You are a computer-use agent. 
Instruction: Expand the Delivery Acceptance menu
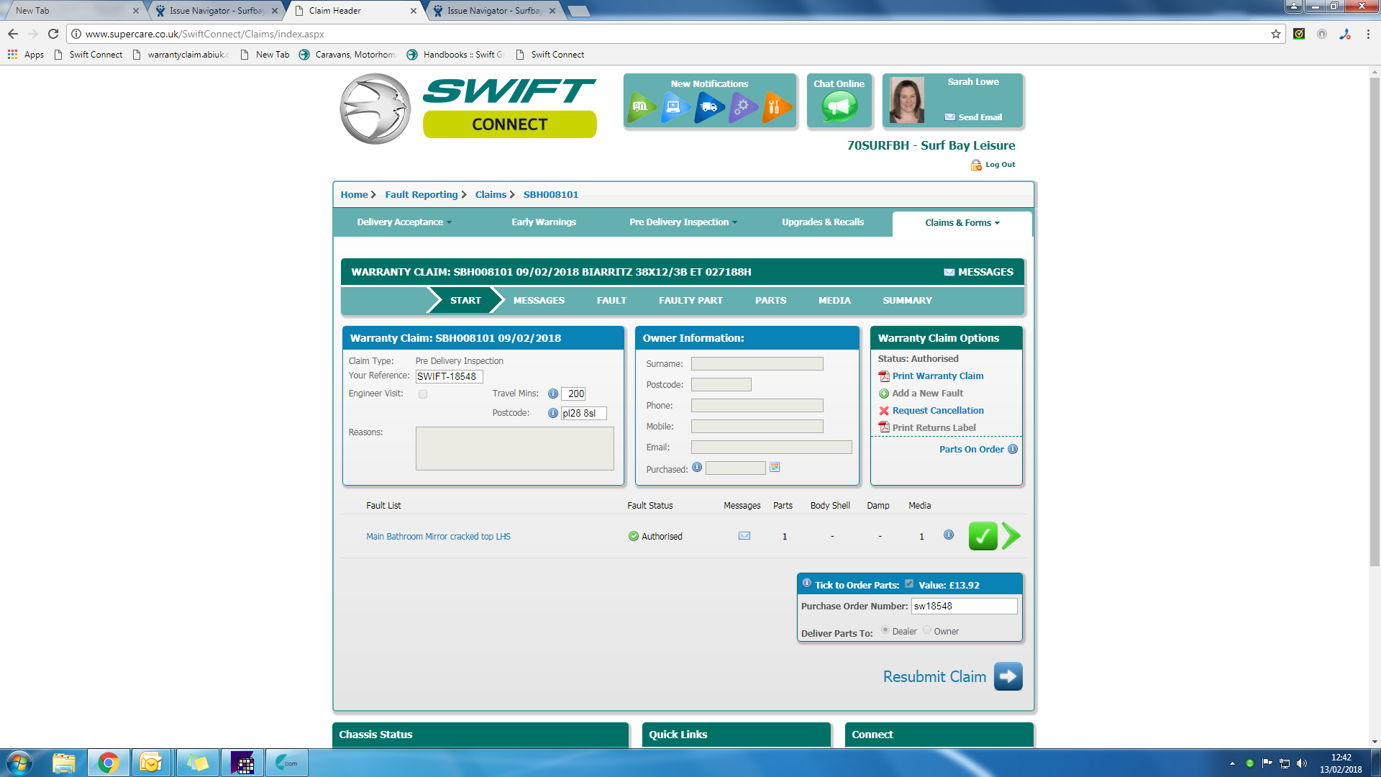click(404, 222)
